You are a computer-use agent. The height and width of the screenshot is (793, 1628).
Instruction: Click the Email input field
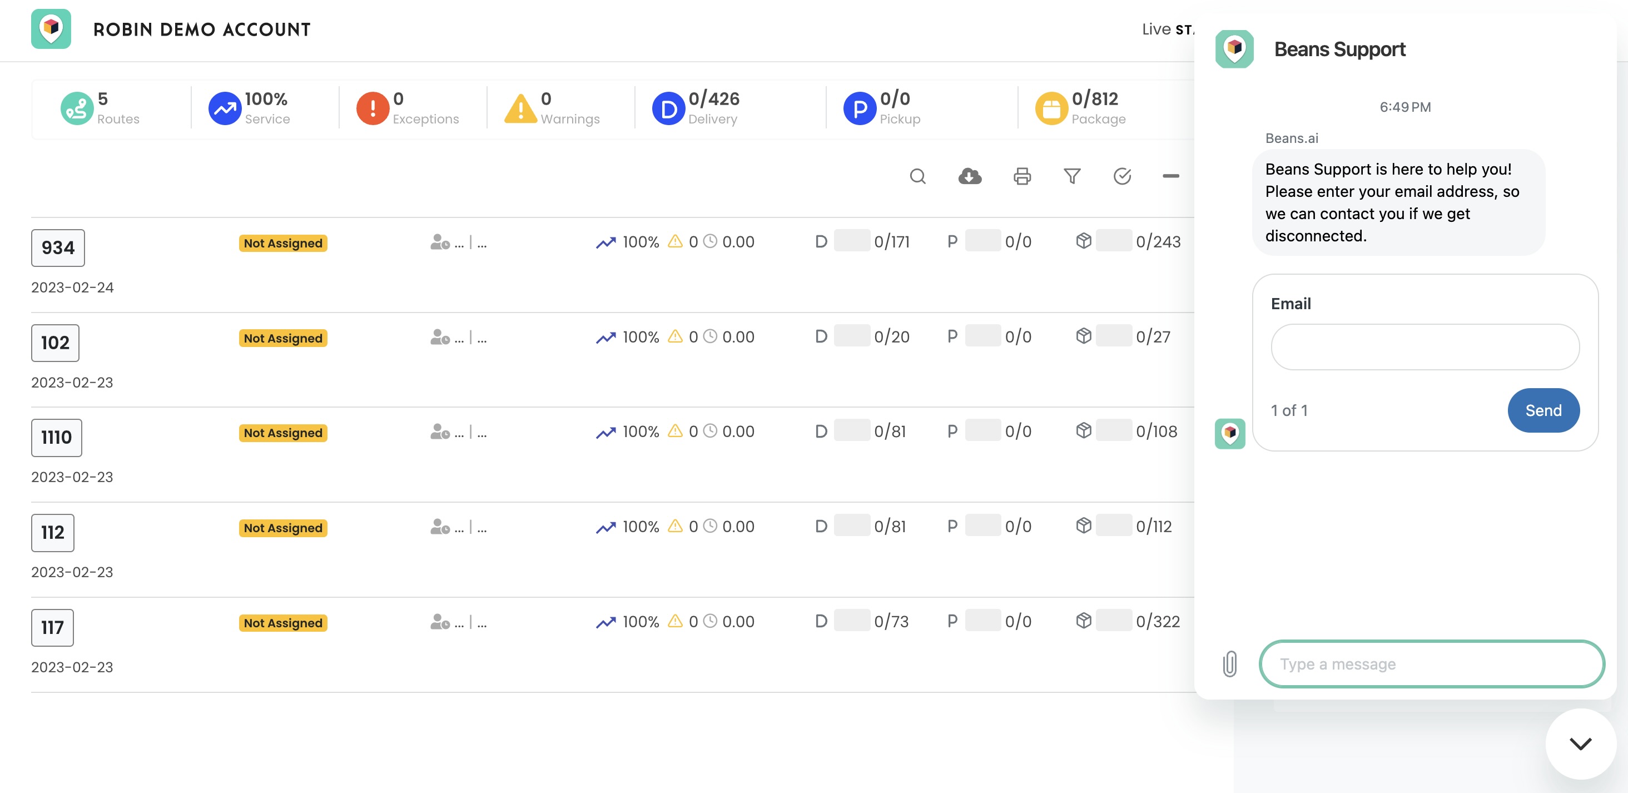pos(1424,347)
